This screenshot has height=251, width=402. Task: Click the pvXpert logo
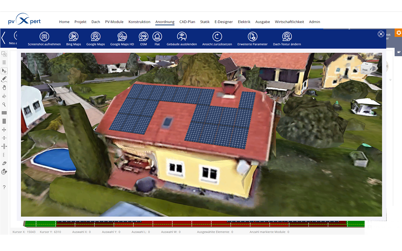[x=24, y=20]
